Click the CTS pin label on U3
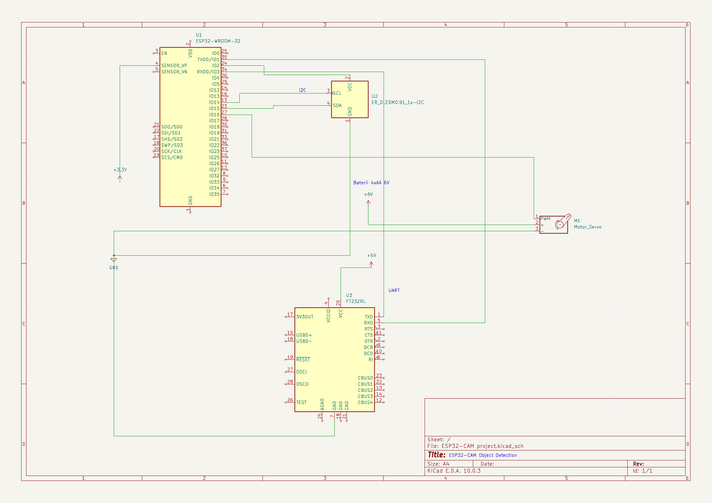712x503 pixels. point(369,335)
